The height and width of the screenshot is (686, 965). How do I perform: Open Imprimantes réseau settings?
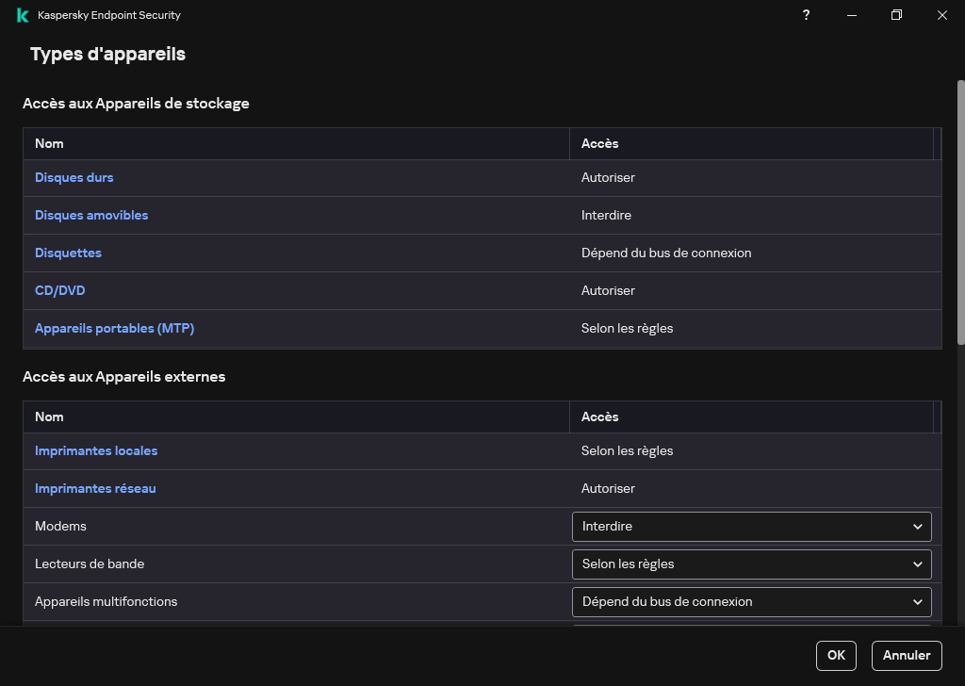point(95,489)
